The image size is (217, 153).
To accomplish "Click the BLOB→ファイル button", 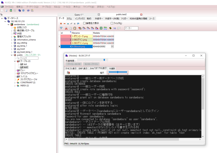I will coord(91,64).
